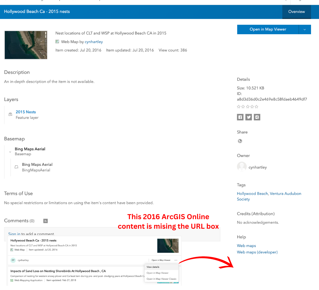Choose Open in Map Viewer Classic entry
The width and height of the screenshot is (319, 290).
coord(161,279)
